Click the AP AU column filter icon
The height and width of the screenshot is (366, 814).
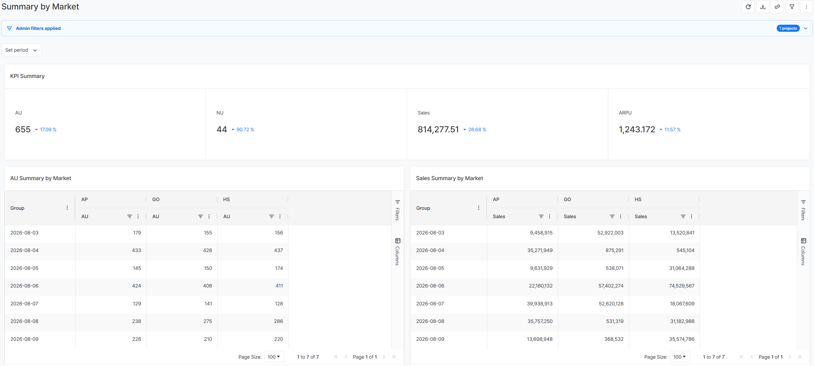click(130, 216)
